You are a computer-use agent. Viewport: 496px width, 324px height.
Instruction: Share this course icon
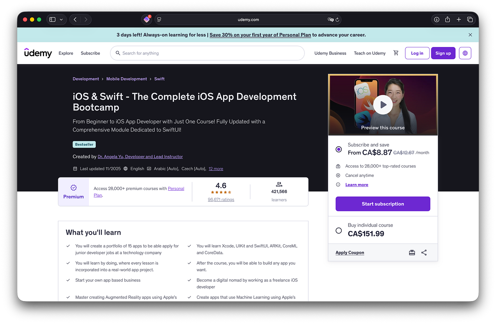pos(424,252)
